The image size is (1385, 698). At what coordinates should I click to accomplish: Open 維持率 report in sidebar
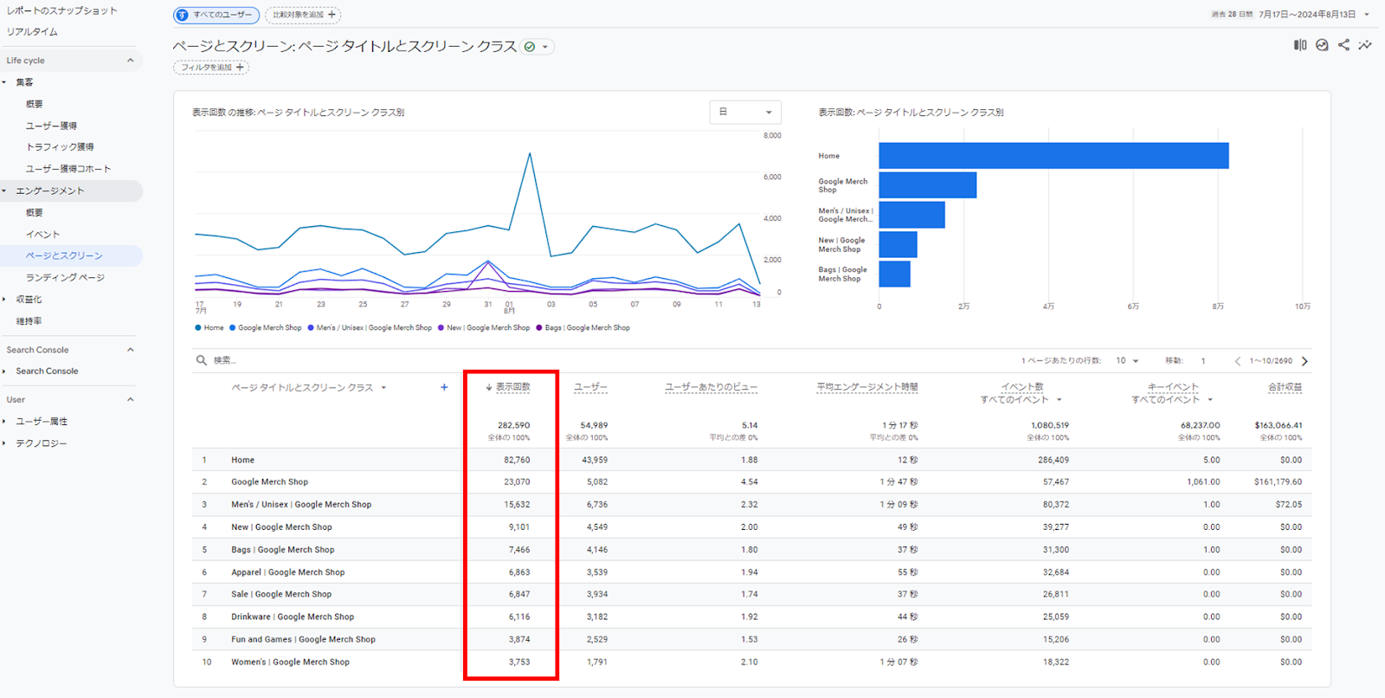[29, 321]
